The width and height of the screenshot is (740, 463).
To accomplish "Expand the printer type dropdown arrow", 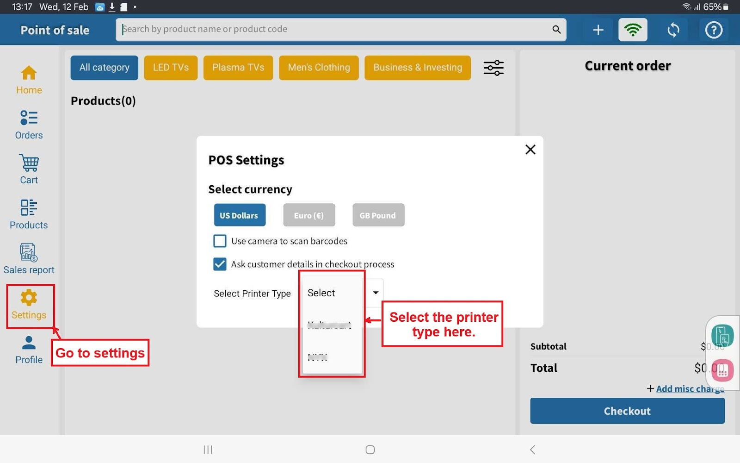I will coord(376,293).
